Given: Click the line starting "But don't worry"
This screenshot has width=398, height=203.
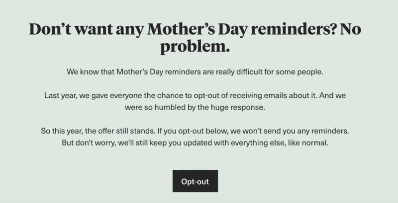Looking at the screenshot, I should point(195,143).
